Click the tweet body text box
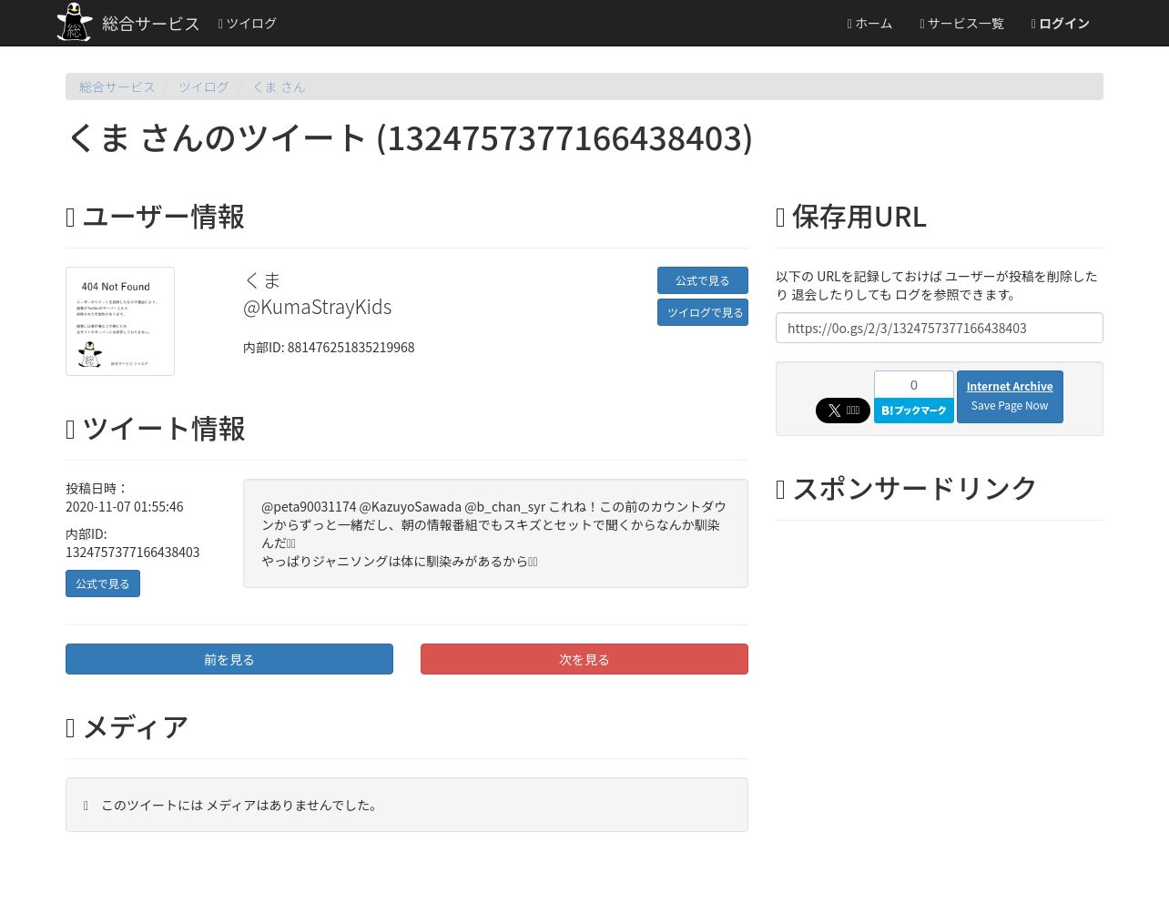 click(495, 533)
